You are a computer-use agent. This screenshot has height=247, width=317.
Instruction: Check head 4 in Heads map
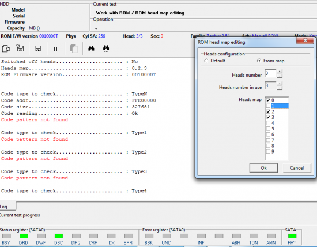click(x=268, y=123)
